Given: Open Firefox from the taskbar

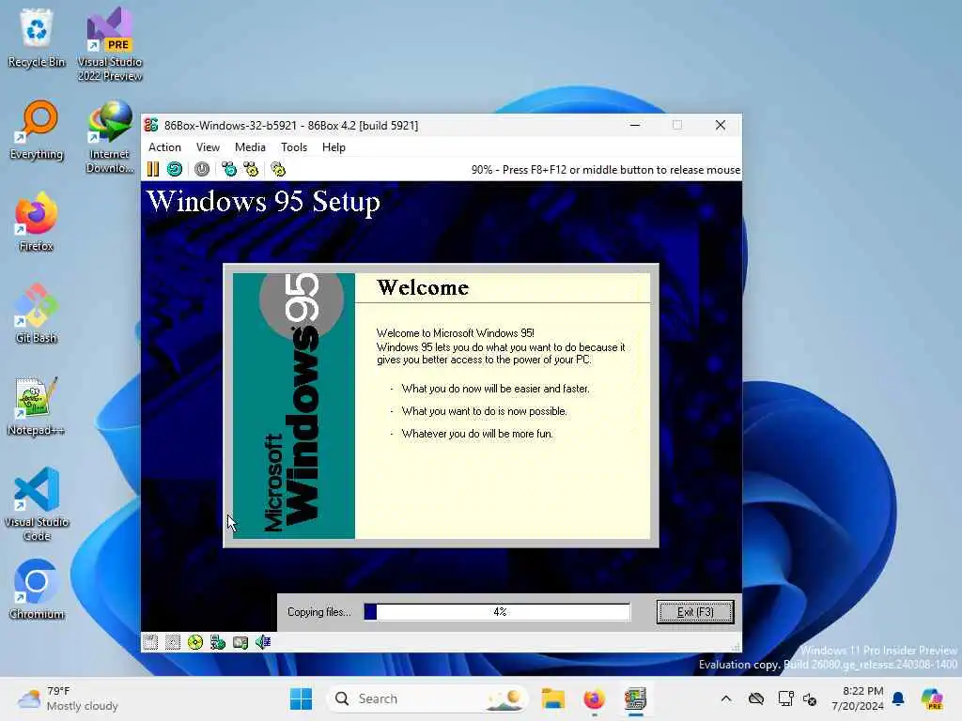Looking at the screenshot, I should (x=594, y=698).
